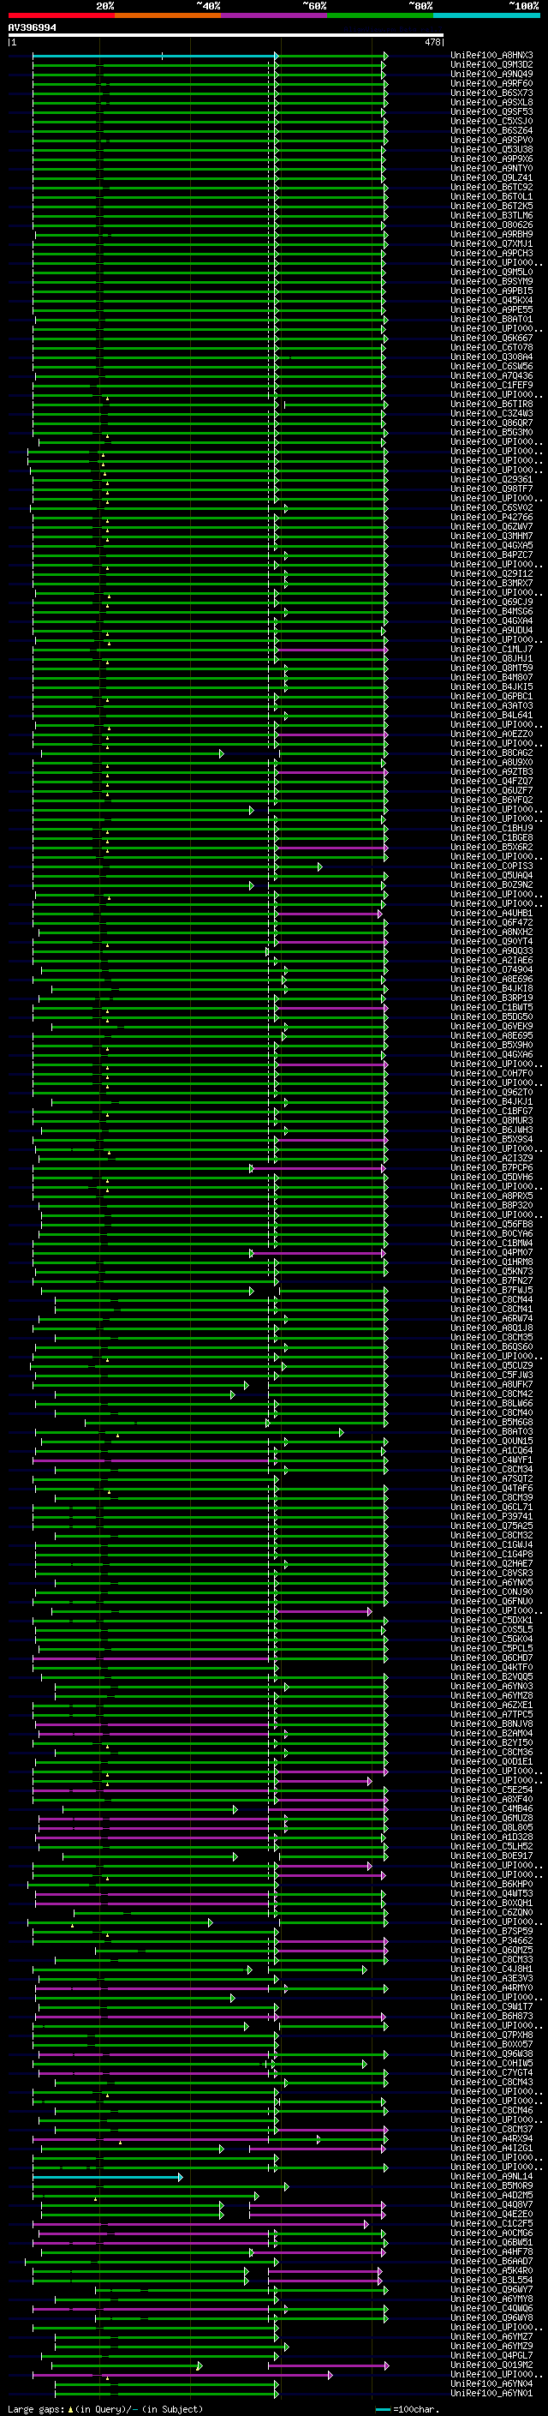The width and height of the screenshot is (548, 2416).
Task: Click hit name UniRef100_A4RX94
Action: tap(491, 2138)
